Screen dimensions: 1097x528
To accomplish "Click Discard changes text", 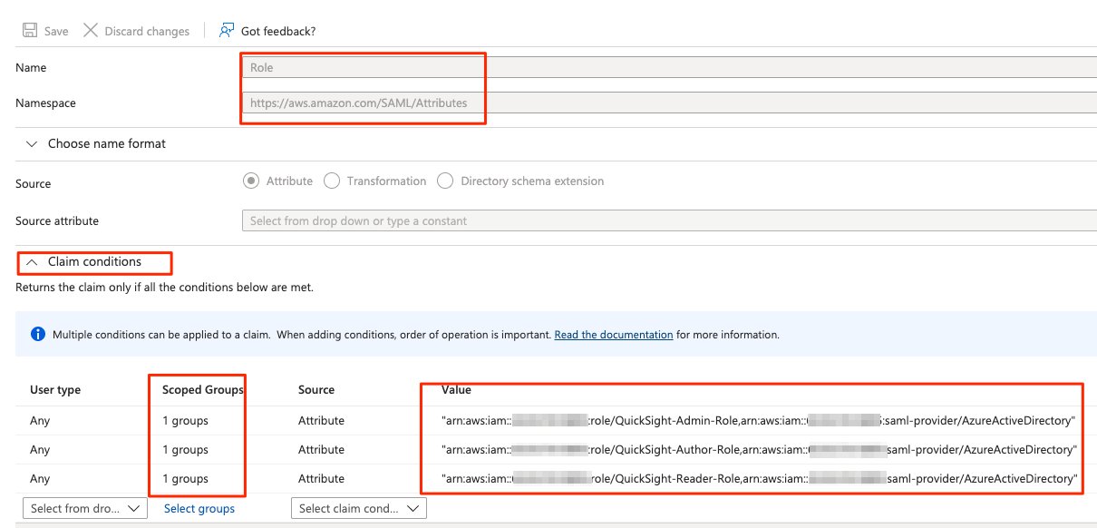I will (147, 31).
